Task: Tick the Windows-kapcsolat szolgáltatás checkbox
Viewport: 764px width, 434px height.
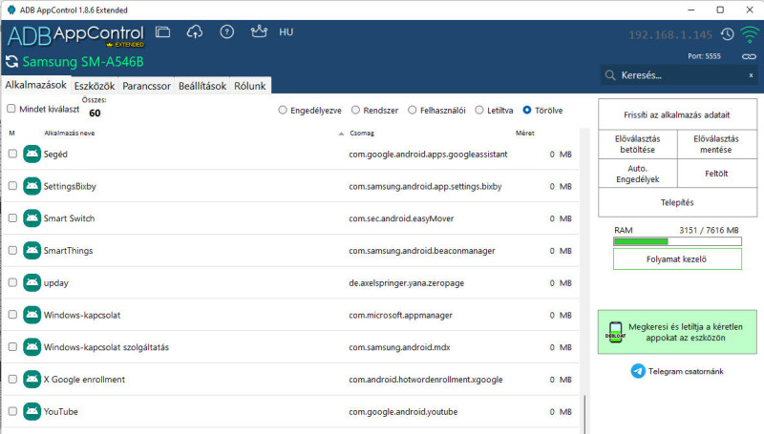Action: click(12, 346)
